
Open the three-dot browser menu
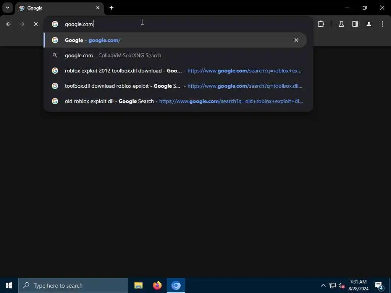(x=383, y=24)
